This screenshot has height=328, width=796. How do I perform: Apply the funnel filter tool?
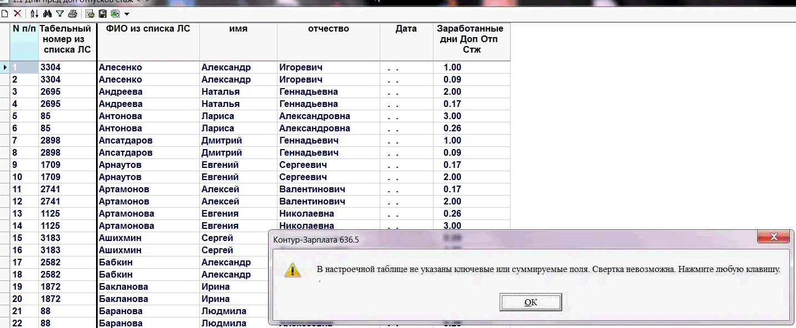point(60,13)
